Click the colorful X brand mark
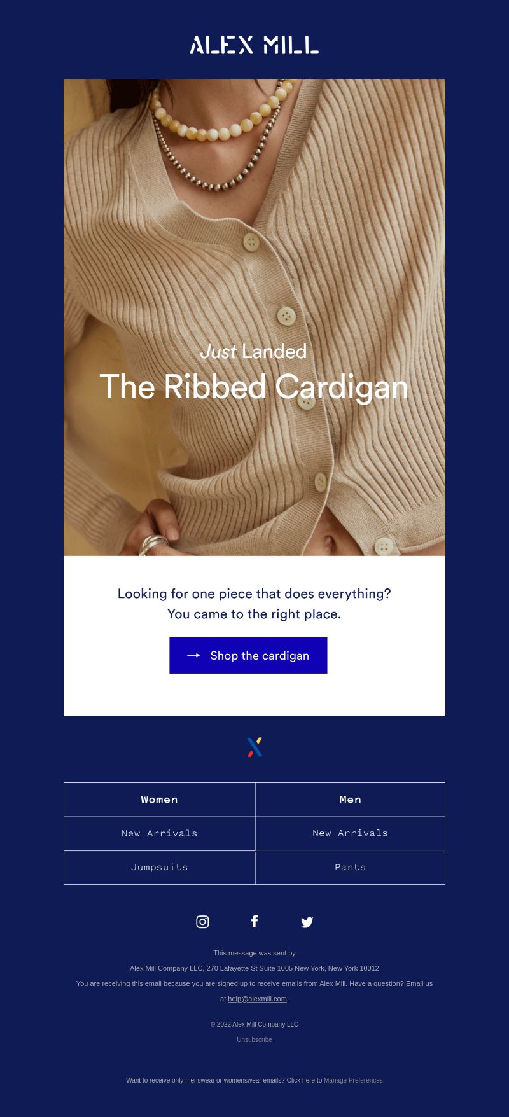Image resolution: width=509 pixels, height=1117 pixels. click(254, 747)
